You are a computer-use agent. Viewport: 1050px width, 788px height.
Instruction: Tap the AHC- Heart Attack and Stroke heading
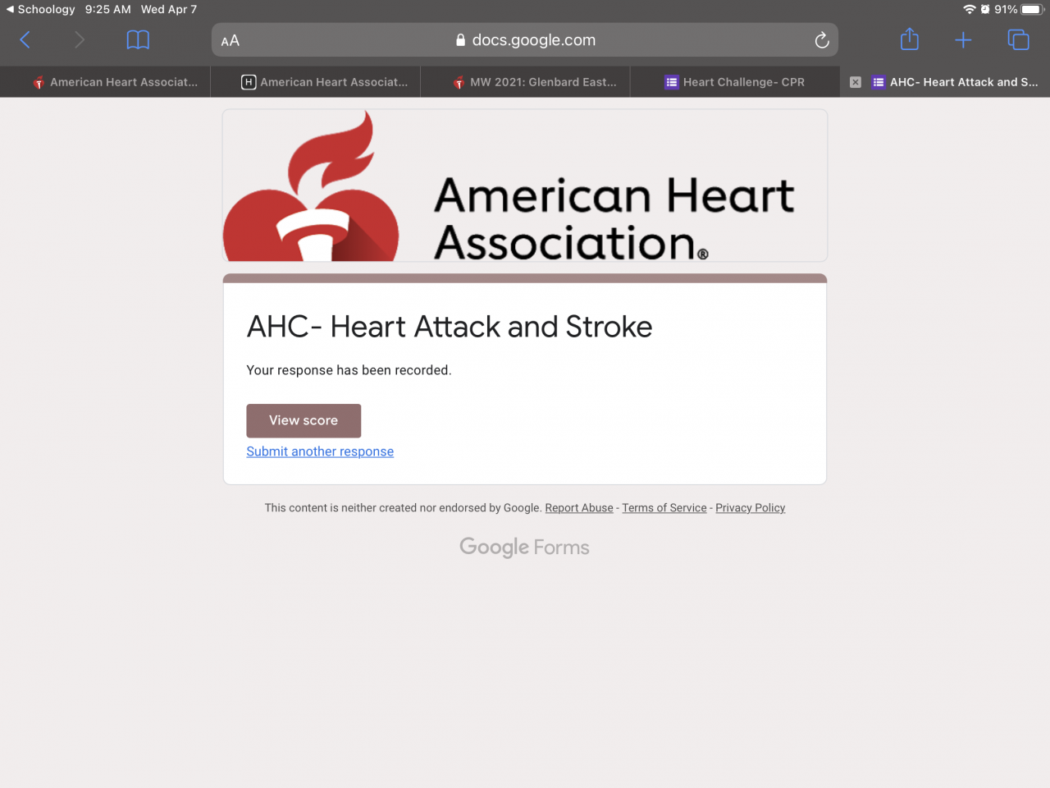click(x=450, y=327)
